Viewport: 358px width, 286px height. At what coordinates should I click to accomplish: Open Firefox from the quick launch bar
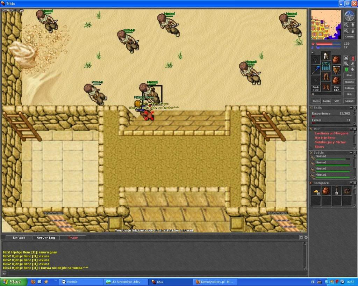[x=33, y=282]
